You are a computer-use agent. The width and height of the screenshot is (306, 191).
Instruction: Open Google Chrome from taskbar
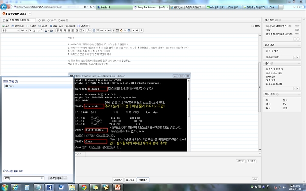(x=84, y=187)
